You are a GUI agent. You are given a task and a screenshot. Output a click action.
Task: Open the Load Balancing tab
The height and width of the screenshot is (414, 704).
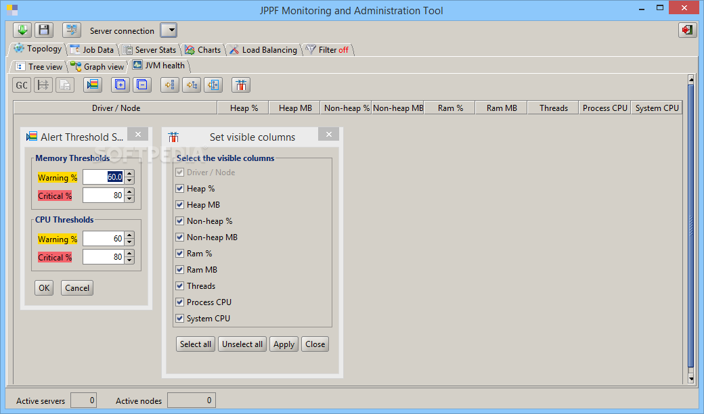(263, 50)
